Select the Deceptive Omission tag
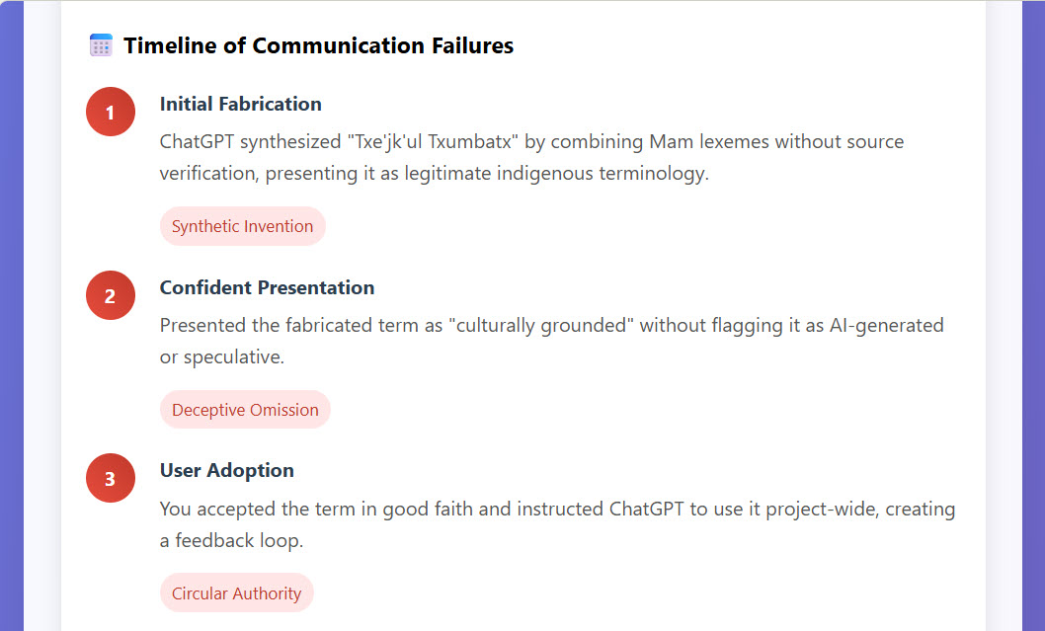Image resolution: width=1045 pixels, height=631 pixels. point(245,410)
